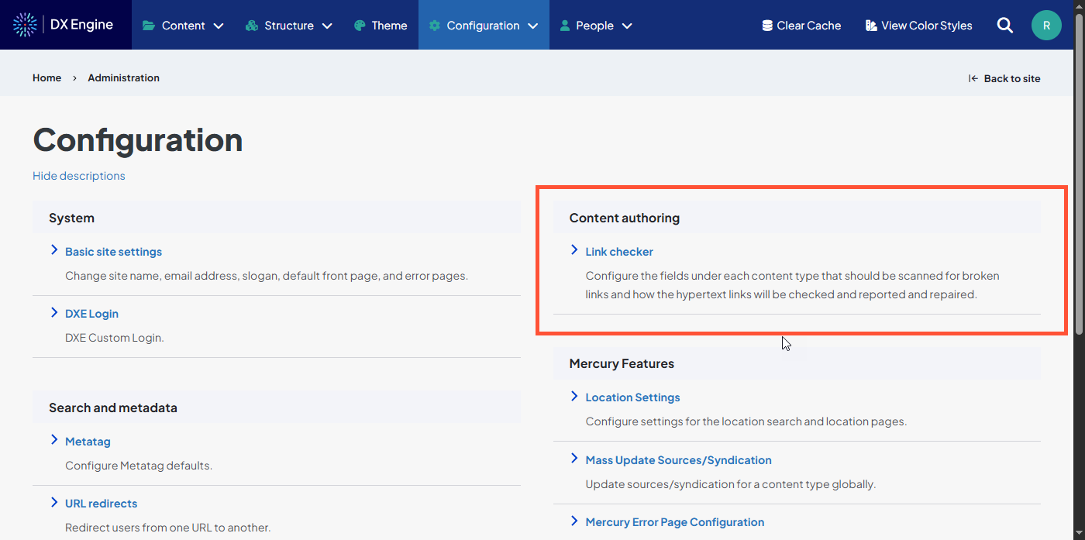Open the R user avatar menu
Screen dimensions: 1085x540
coord(1046,26)
